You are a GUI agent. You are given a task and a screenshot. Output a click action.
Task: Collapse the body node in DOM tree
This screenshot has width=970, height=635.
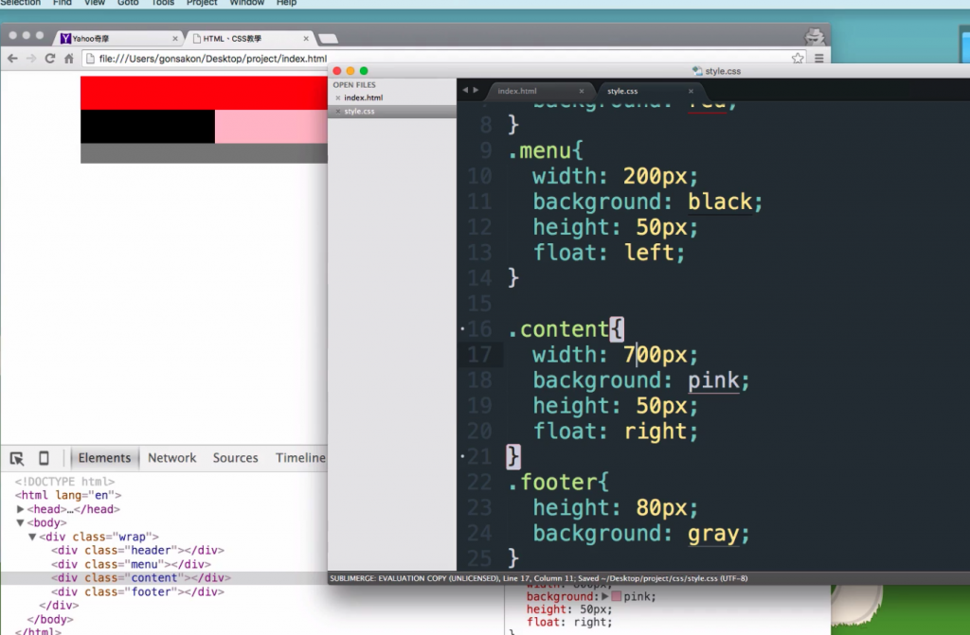pyautogui.click(x=21, y=523)
